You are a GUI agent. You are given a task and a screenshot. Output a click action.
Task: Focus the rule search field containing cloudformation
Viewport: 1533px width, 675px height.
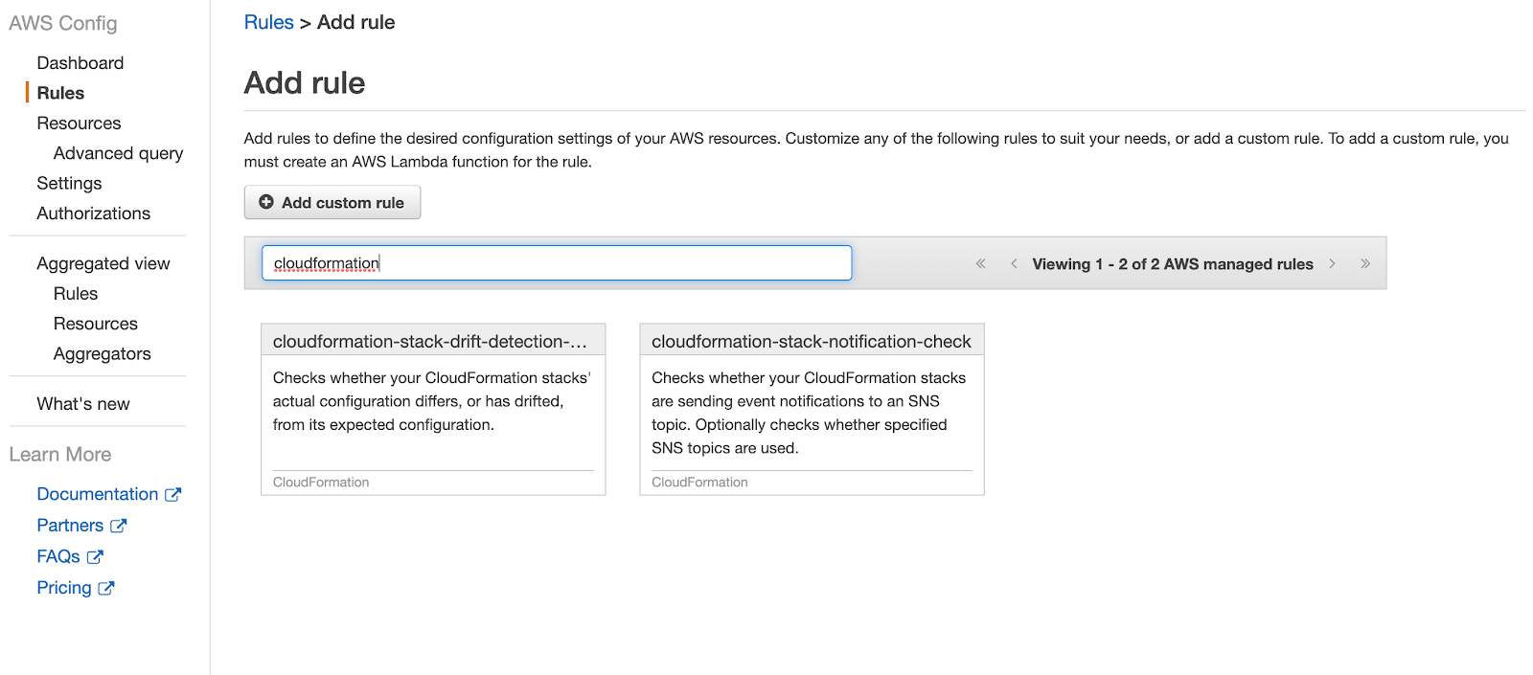point(557,263)
